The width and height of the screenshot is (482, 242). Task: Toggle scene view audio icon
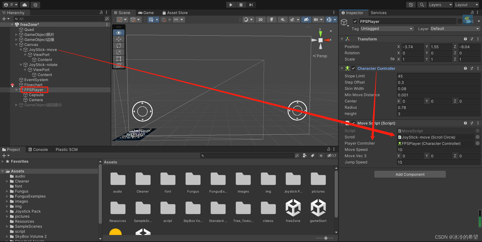pos(282,19)
